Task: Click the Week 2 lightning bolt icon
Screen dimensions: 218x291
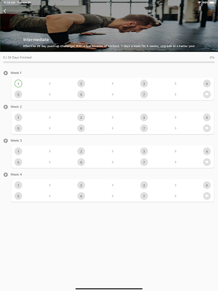Action: tap(6, 107)
